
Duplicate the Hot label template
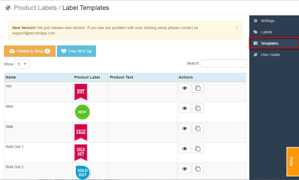pos(198,88)
